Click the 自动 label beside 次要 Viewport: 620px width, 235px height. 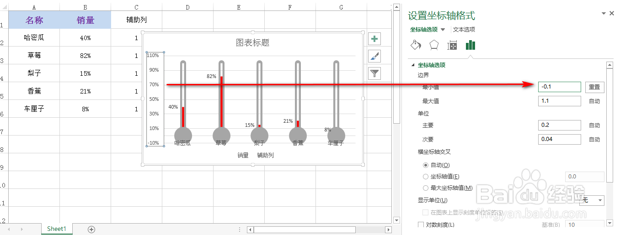[594, 140]
